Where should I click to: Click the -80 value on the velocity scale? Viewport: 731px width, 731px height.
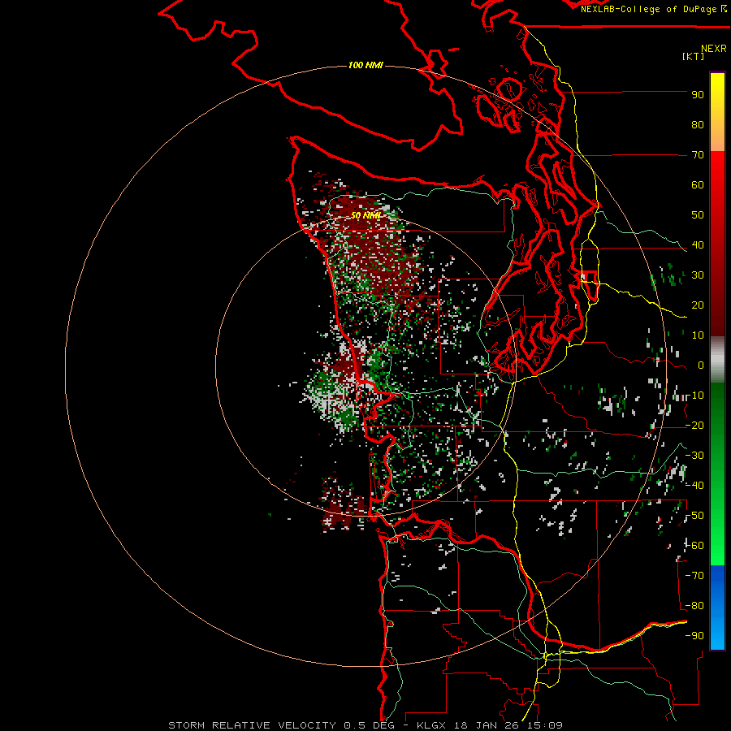point(694,606)
